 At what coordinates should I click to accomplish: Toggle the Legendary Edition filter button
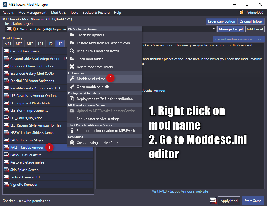click(221, 21)
